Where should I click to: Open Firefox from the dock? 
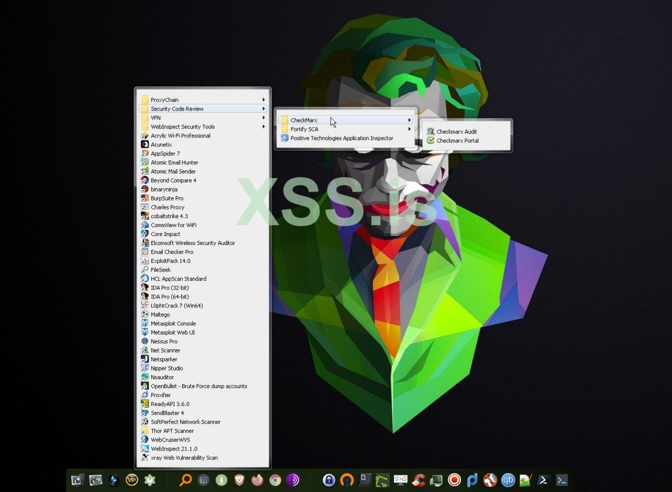(257, 479)
